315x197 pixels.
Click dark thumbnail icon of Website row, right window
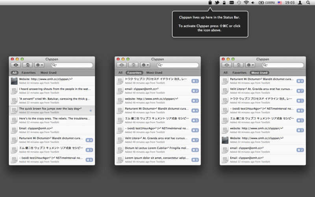pyautogui.click(x=225, y=140)
